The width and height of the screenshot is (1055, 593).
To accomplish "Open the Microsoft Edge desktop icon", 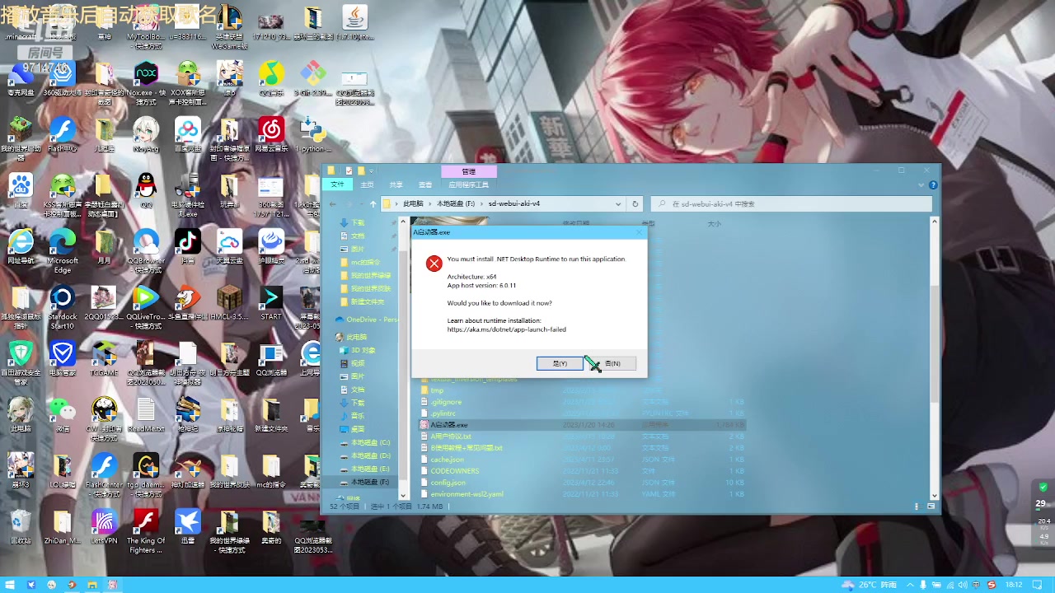I will click(x=63, y=250).
